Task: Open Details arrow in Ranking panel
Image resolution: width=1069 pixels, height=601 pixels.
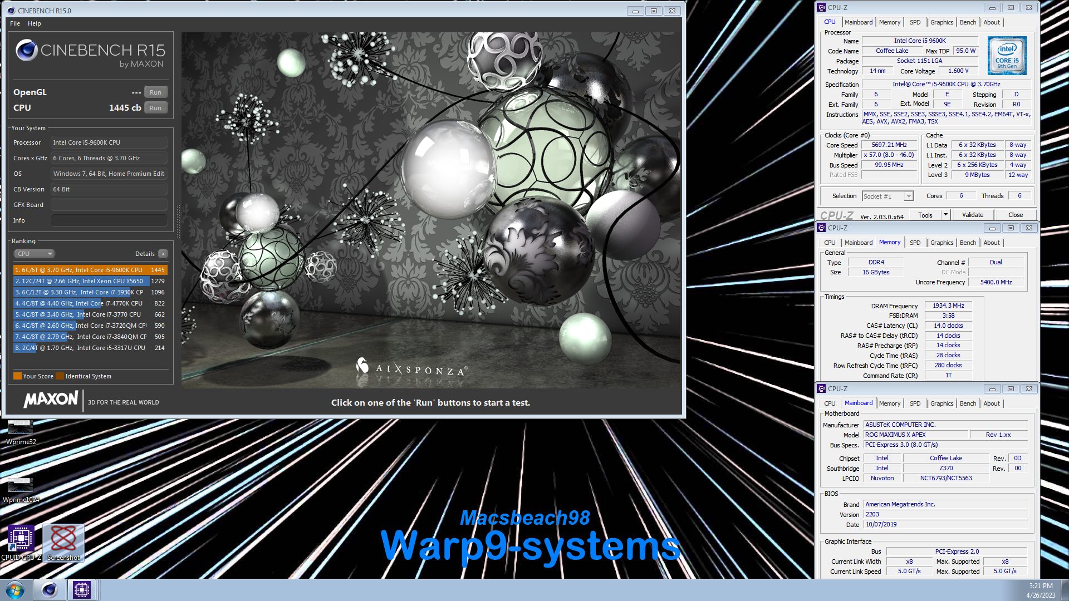Action: coord(163,254)
